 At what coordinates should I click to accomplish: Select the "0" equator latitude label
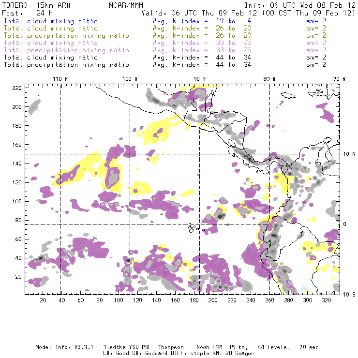(x=345, y=224)
